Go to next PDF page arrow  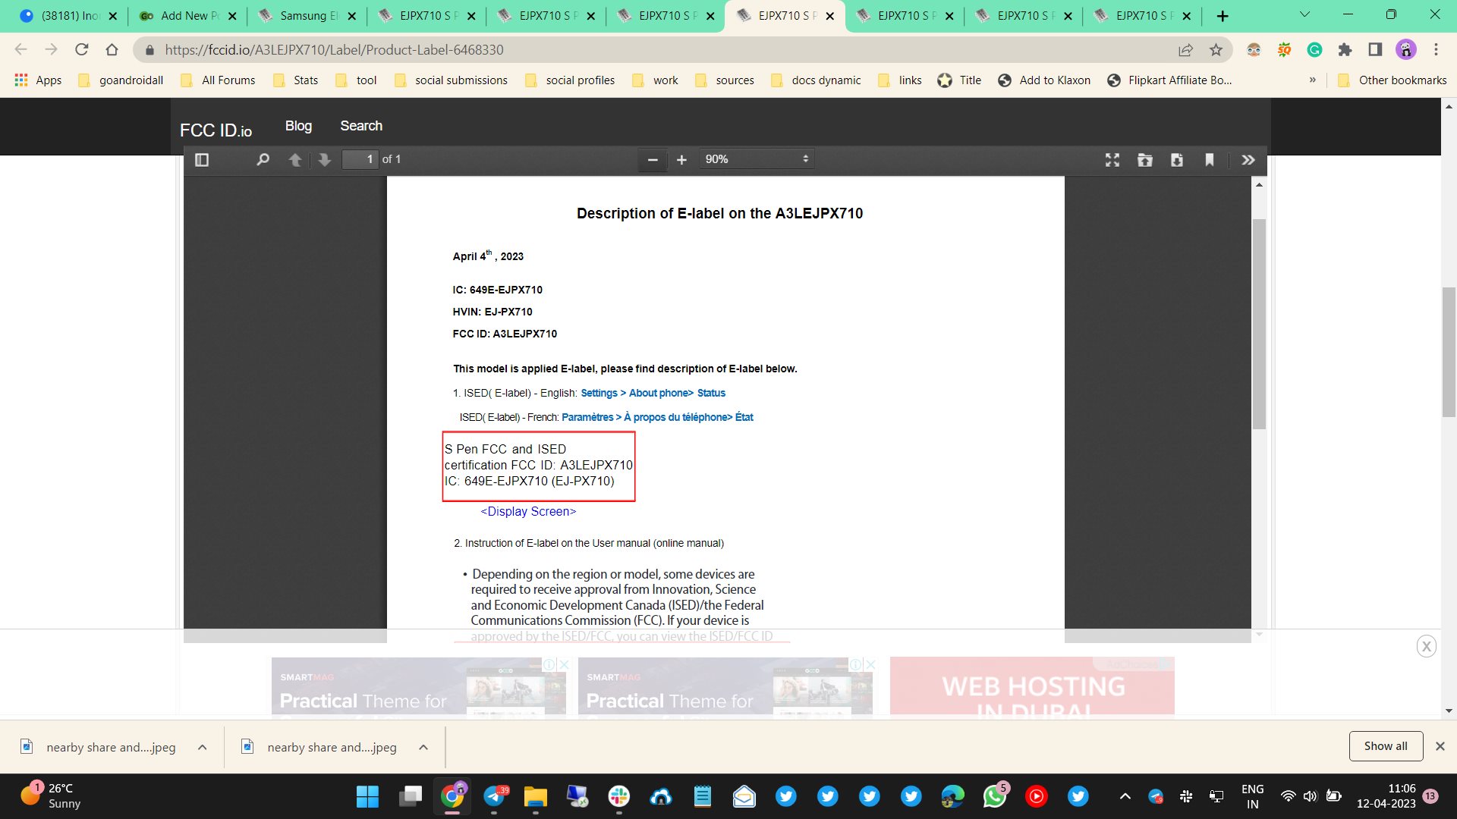pyautogui.click(x=325, y=160)
